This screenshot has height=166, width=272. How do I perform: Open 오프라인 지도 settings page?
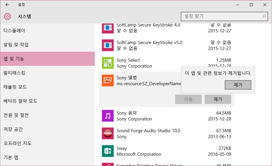48,143
